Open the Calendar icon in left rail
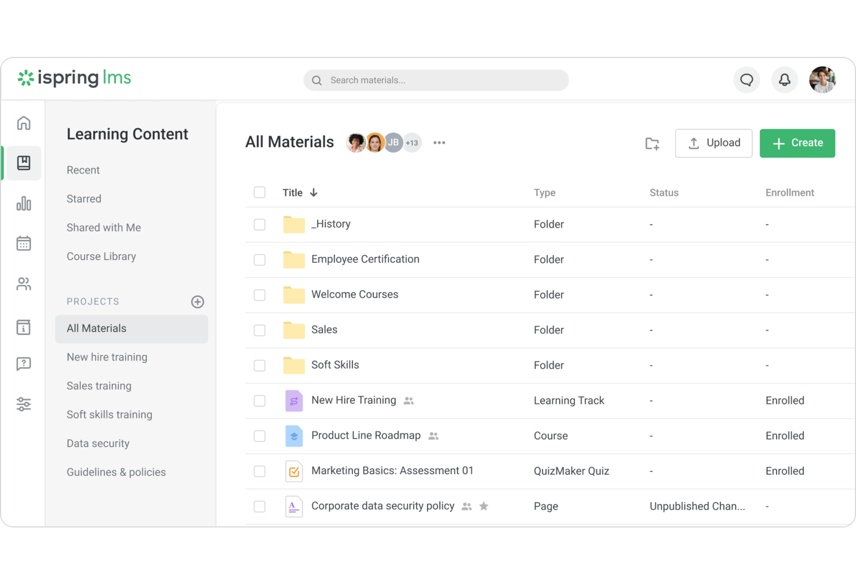Screen dimensions: 856x571 pos(24,243)
